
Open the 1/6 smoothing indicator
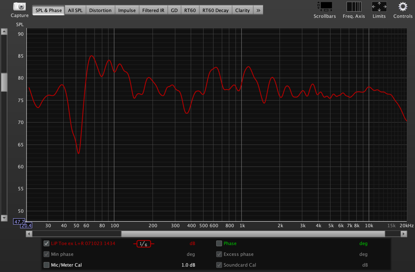pyautogui.click(x=144, y=244)
